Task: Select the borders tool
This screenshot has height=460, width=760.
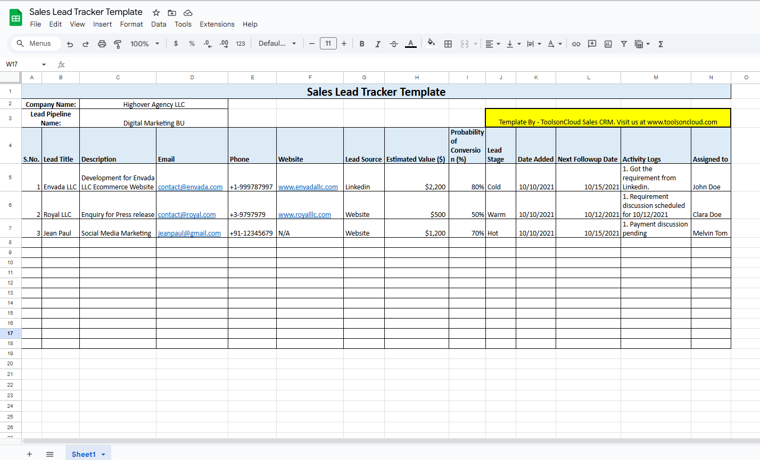Action: pos(448,44)
